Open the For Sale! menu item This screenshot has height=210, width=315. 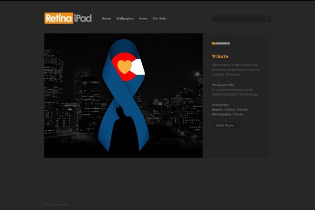click(160, 18)
